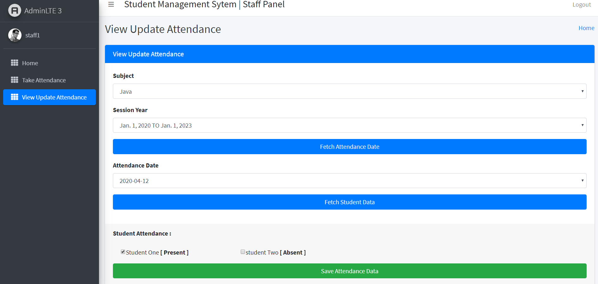This screenshot has width=598, height=284.
Task: Select Take Attendance in the sidebar
Action: point(44,80)
